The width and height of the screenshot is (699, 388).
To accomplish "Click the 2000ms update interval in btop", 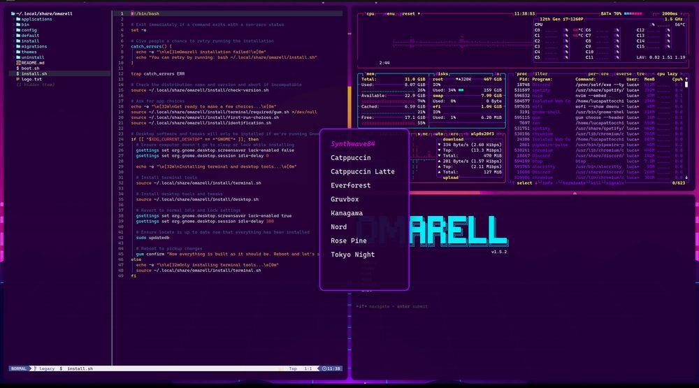I will tap(670, 14).
